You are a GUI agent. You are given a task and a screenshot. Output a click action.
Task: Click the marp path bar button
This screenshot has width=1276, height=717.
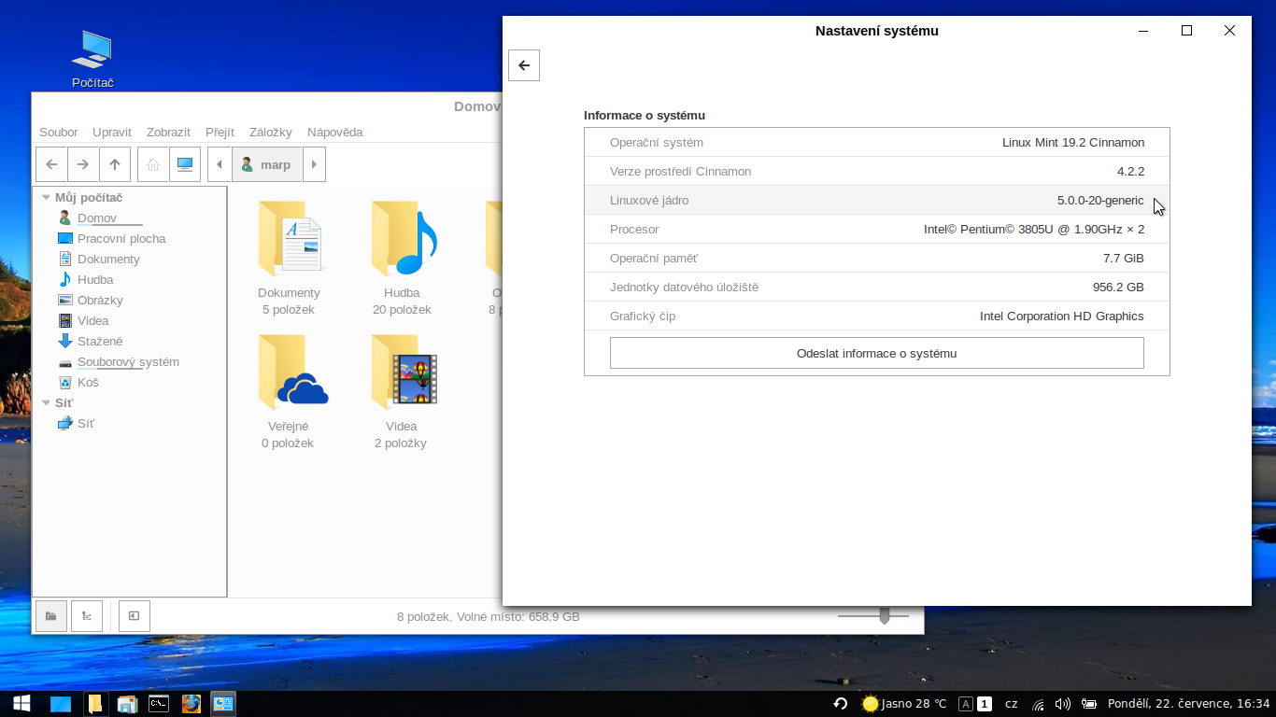tap(266, 164)
